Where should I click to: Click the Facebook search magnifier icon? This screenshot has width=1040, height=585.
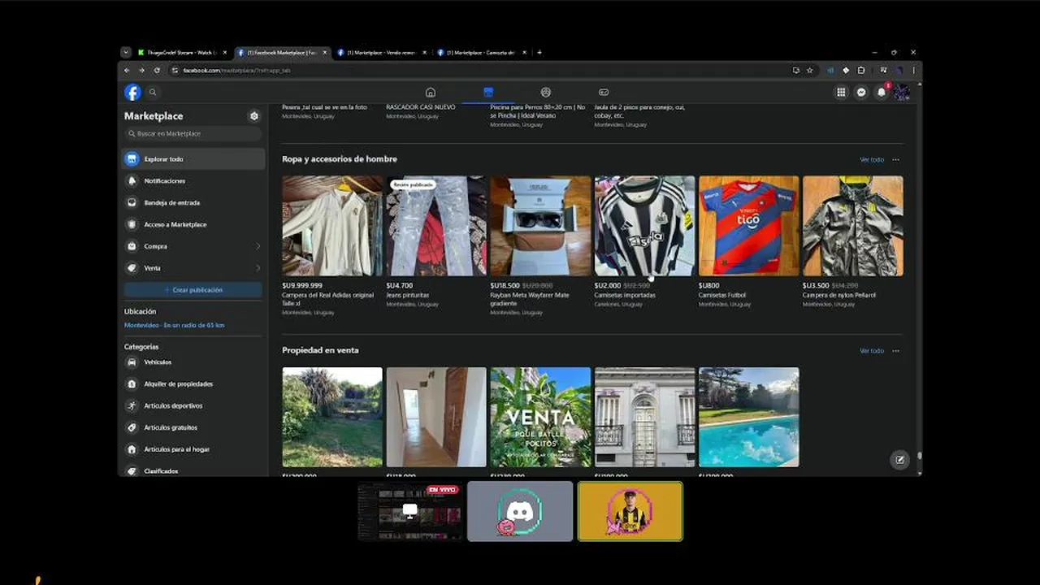click(153, 93)
